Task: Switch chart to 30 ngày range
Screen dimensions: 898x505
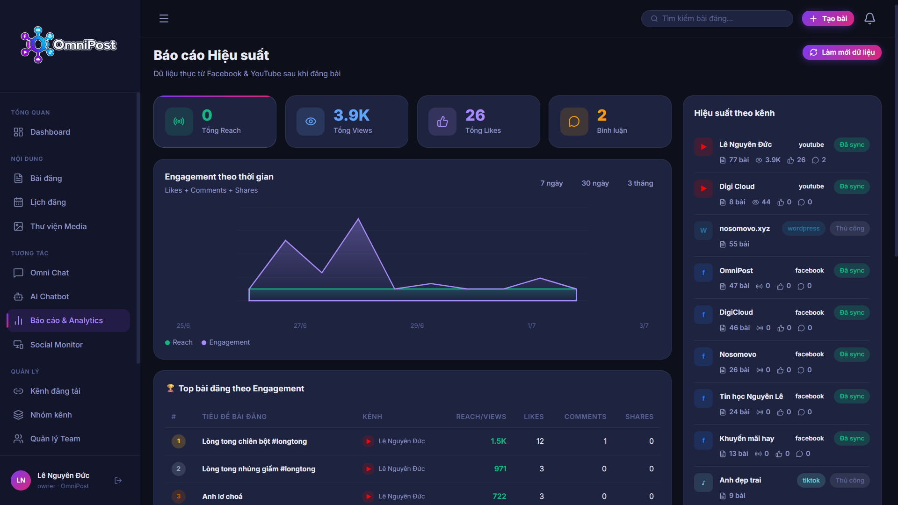Action: 595,183
